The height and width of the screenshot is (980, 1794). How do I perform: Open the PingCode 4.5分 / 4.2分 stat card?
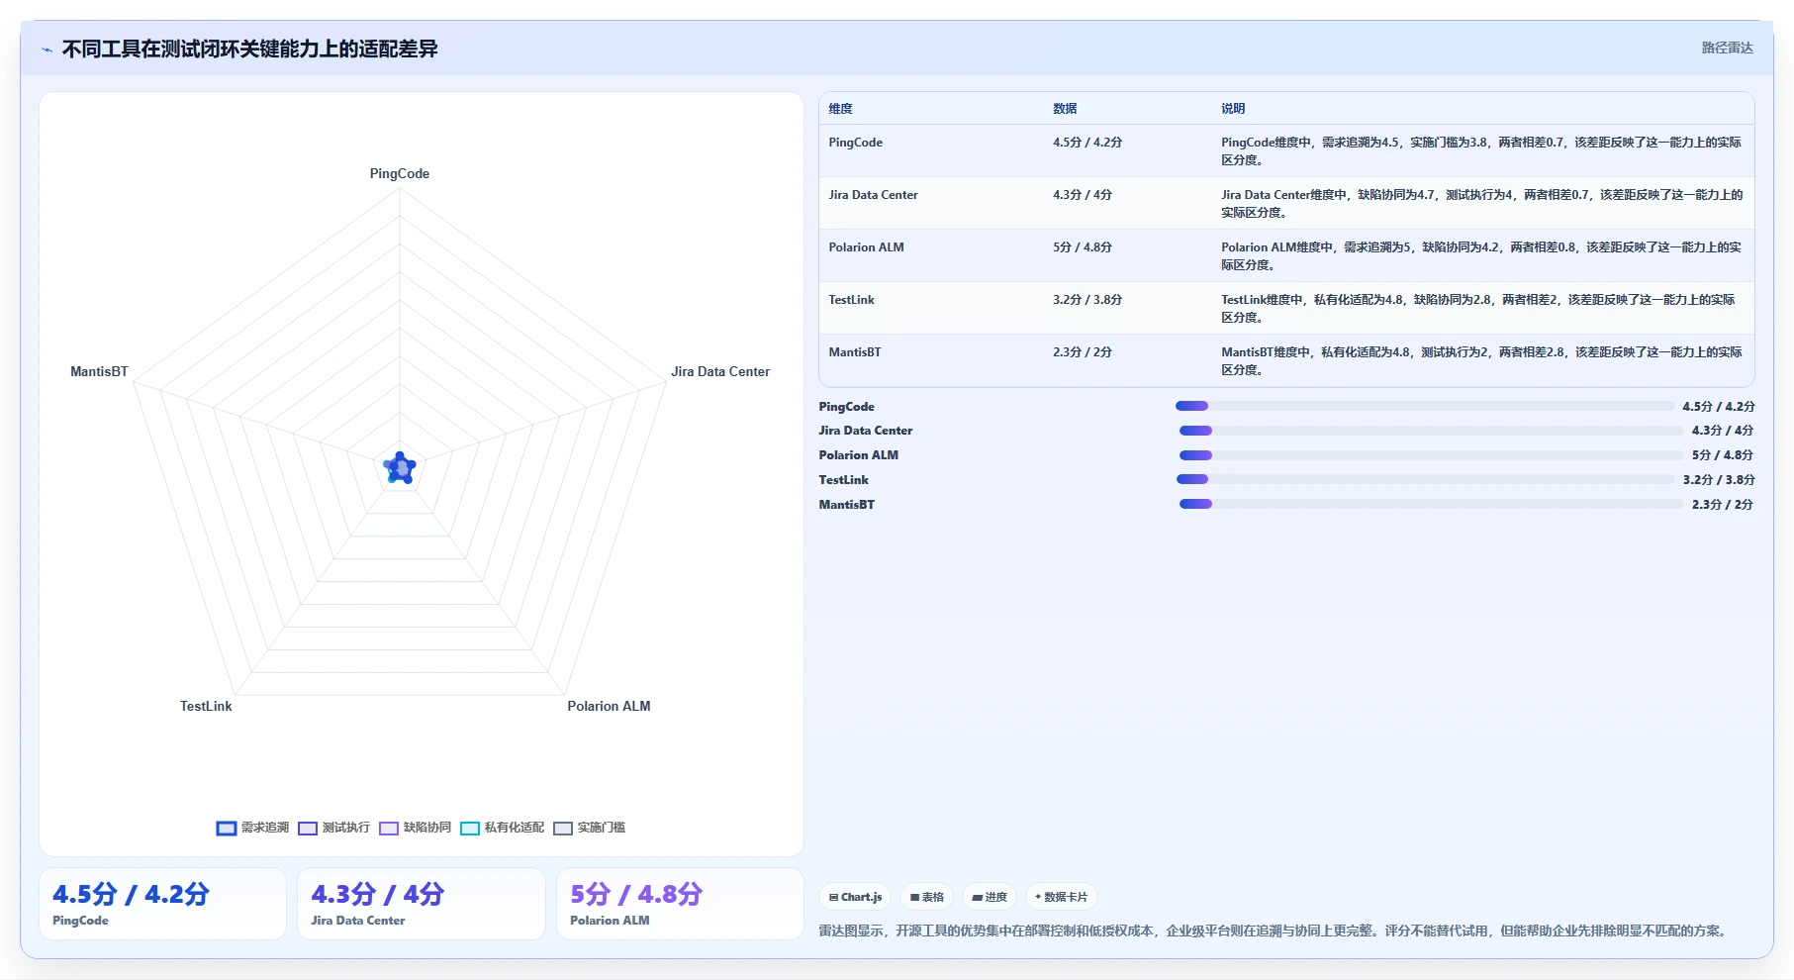pos(162,904)
